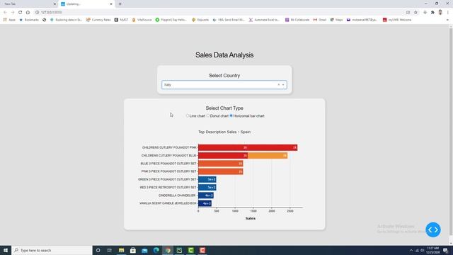Open the Bookmarks folder in bookmarks bar
Screen dimensions: 453x255
[29, 20]
